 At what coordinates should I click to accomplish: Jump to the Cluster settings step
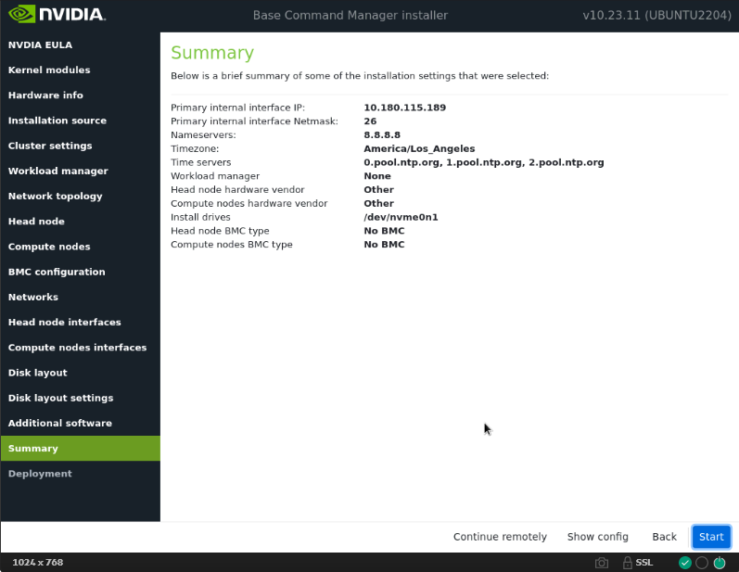(50, 146)
